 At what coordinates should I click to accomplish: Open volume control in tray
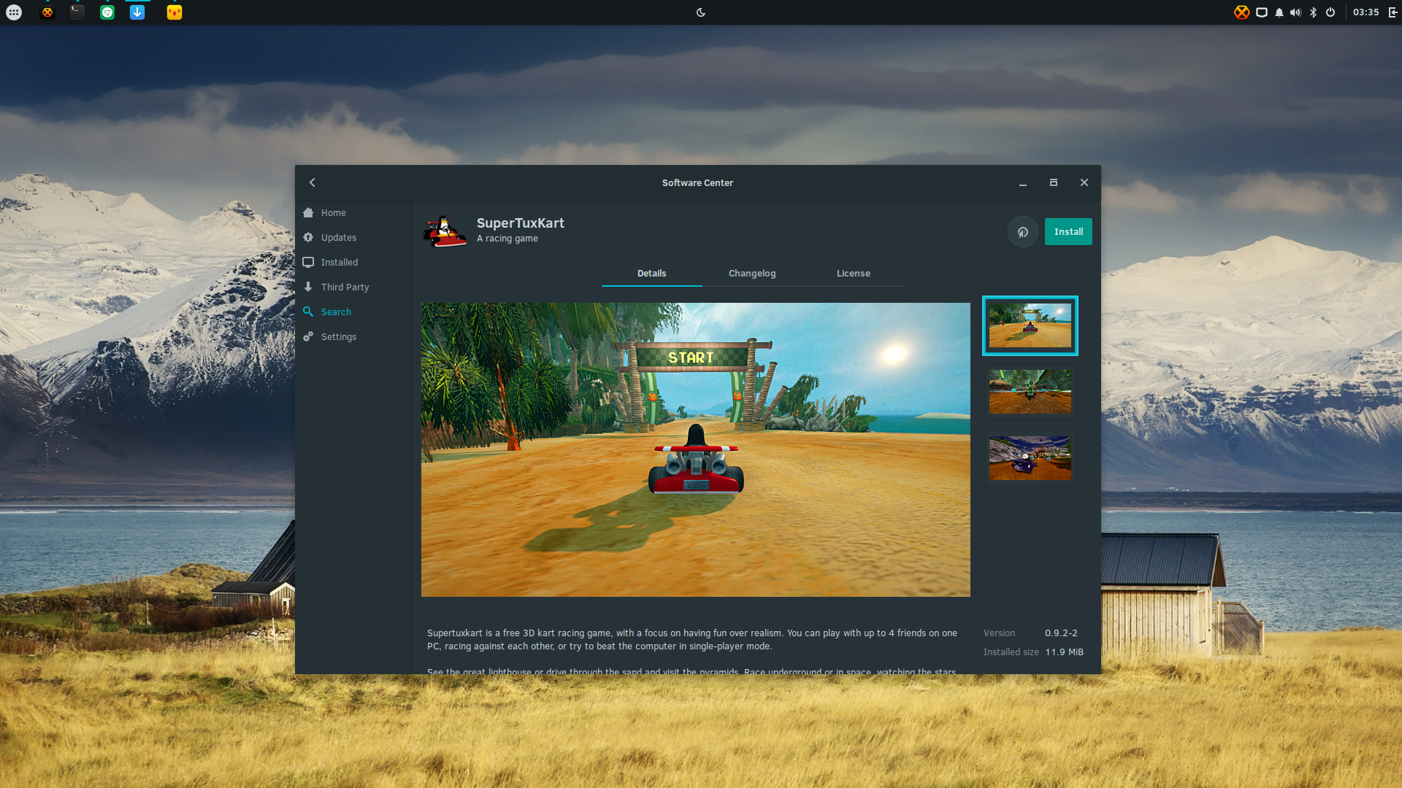coord(1296,12)
